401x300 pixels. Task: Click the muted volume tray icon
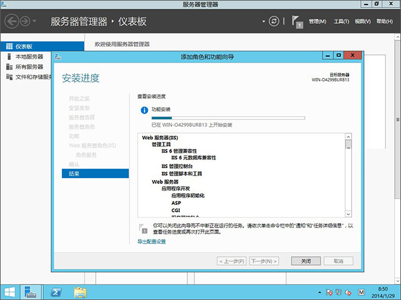point(348,292)
